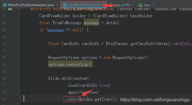Click the class icon on MainFristPublishAdapter.java tab

coord(4,5)
